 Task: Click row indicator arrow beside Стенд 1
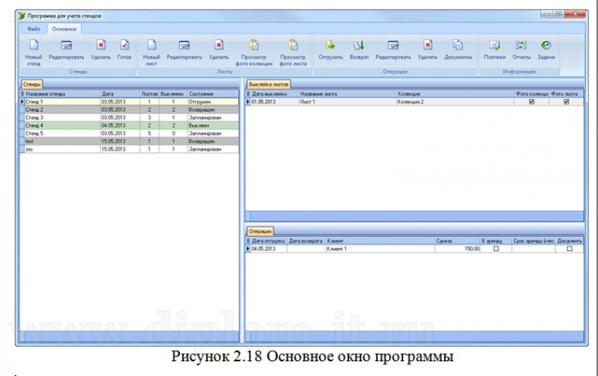click(x=22, y=101)
